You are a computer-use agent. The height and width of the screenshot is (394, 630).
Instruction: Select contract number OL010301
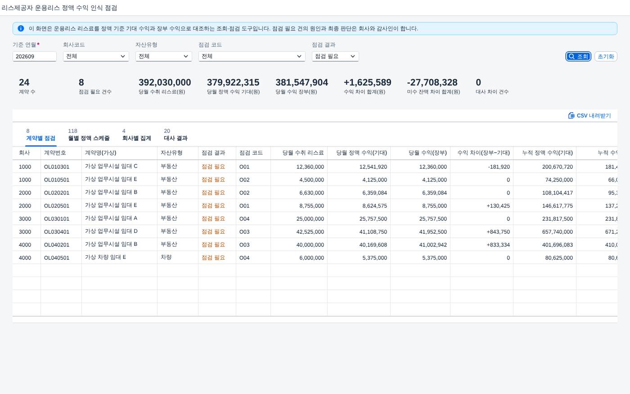[57, 167]
